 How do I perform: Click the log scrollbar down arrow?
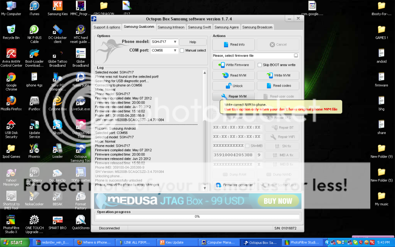click(x=204, y=188)
